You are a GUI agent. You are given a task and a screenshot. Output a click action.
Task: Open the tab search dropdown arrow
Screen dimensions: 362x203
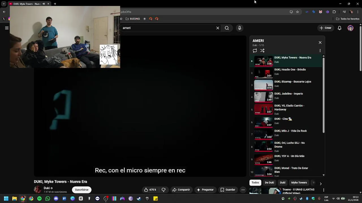click(4, 4)
